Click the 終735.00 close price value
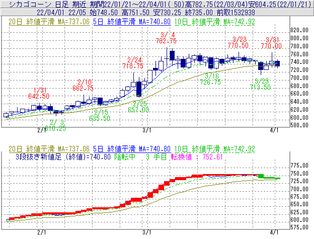 199,13
